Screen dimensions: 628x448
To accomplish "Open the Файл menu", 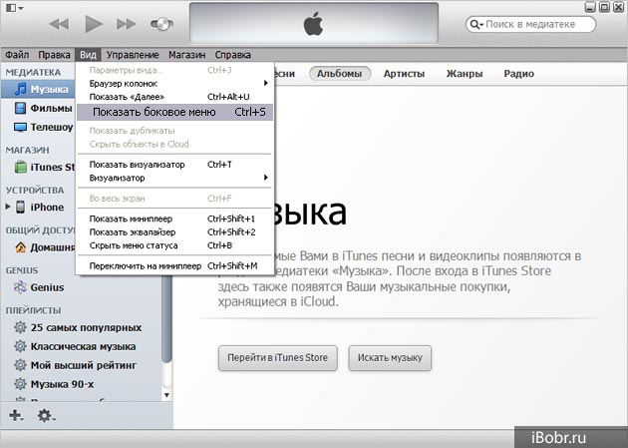I will pos(17,55).
